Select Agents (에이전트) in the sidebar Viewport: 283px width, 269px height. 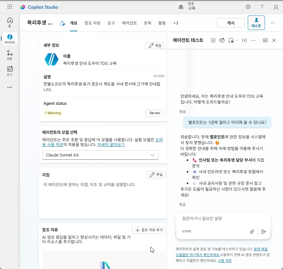(10, 39)
